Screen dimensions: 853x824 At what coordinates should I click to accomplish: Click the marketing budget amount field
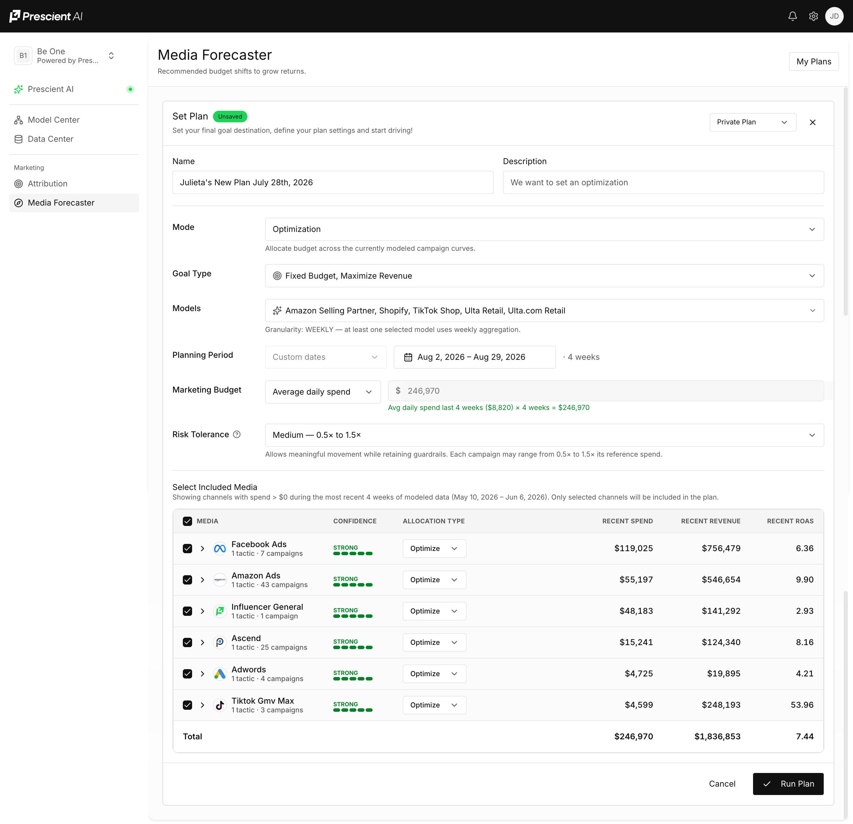(606, 391)
